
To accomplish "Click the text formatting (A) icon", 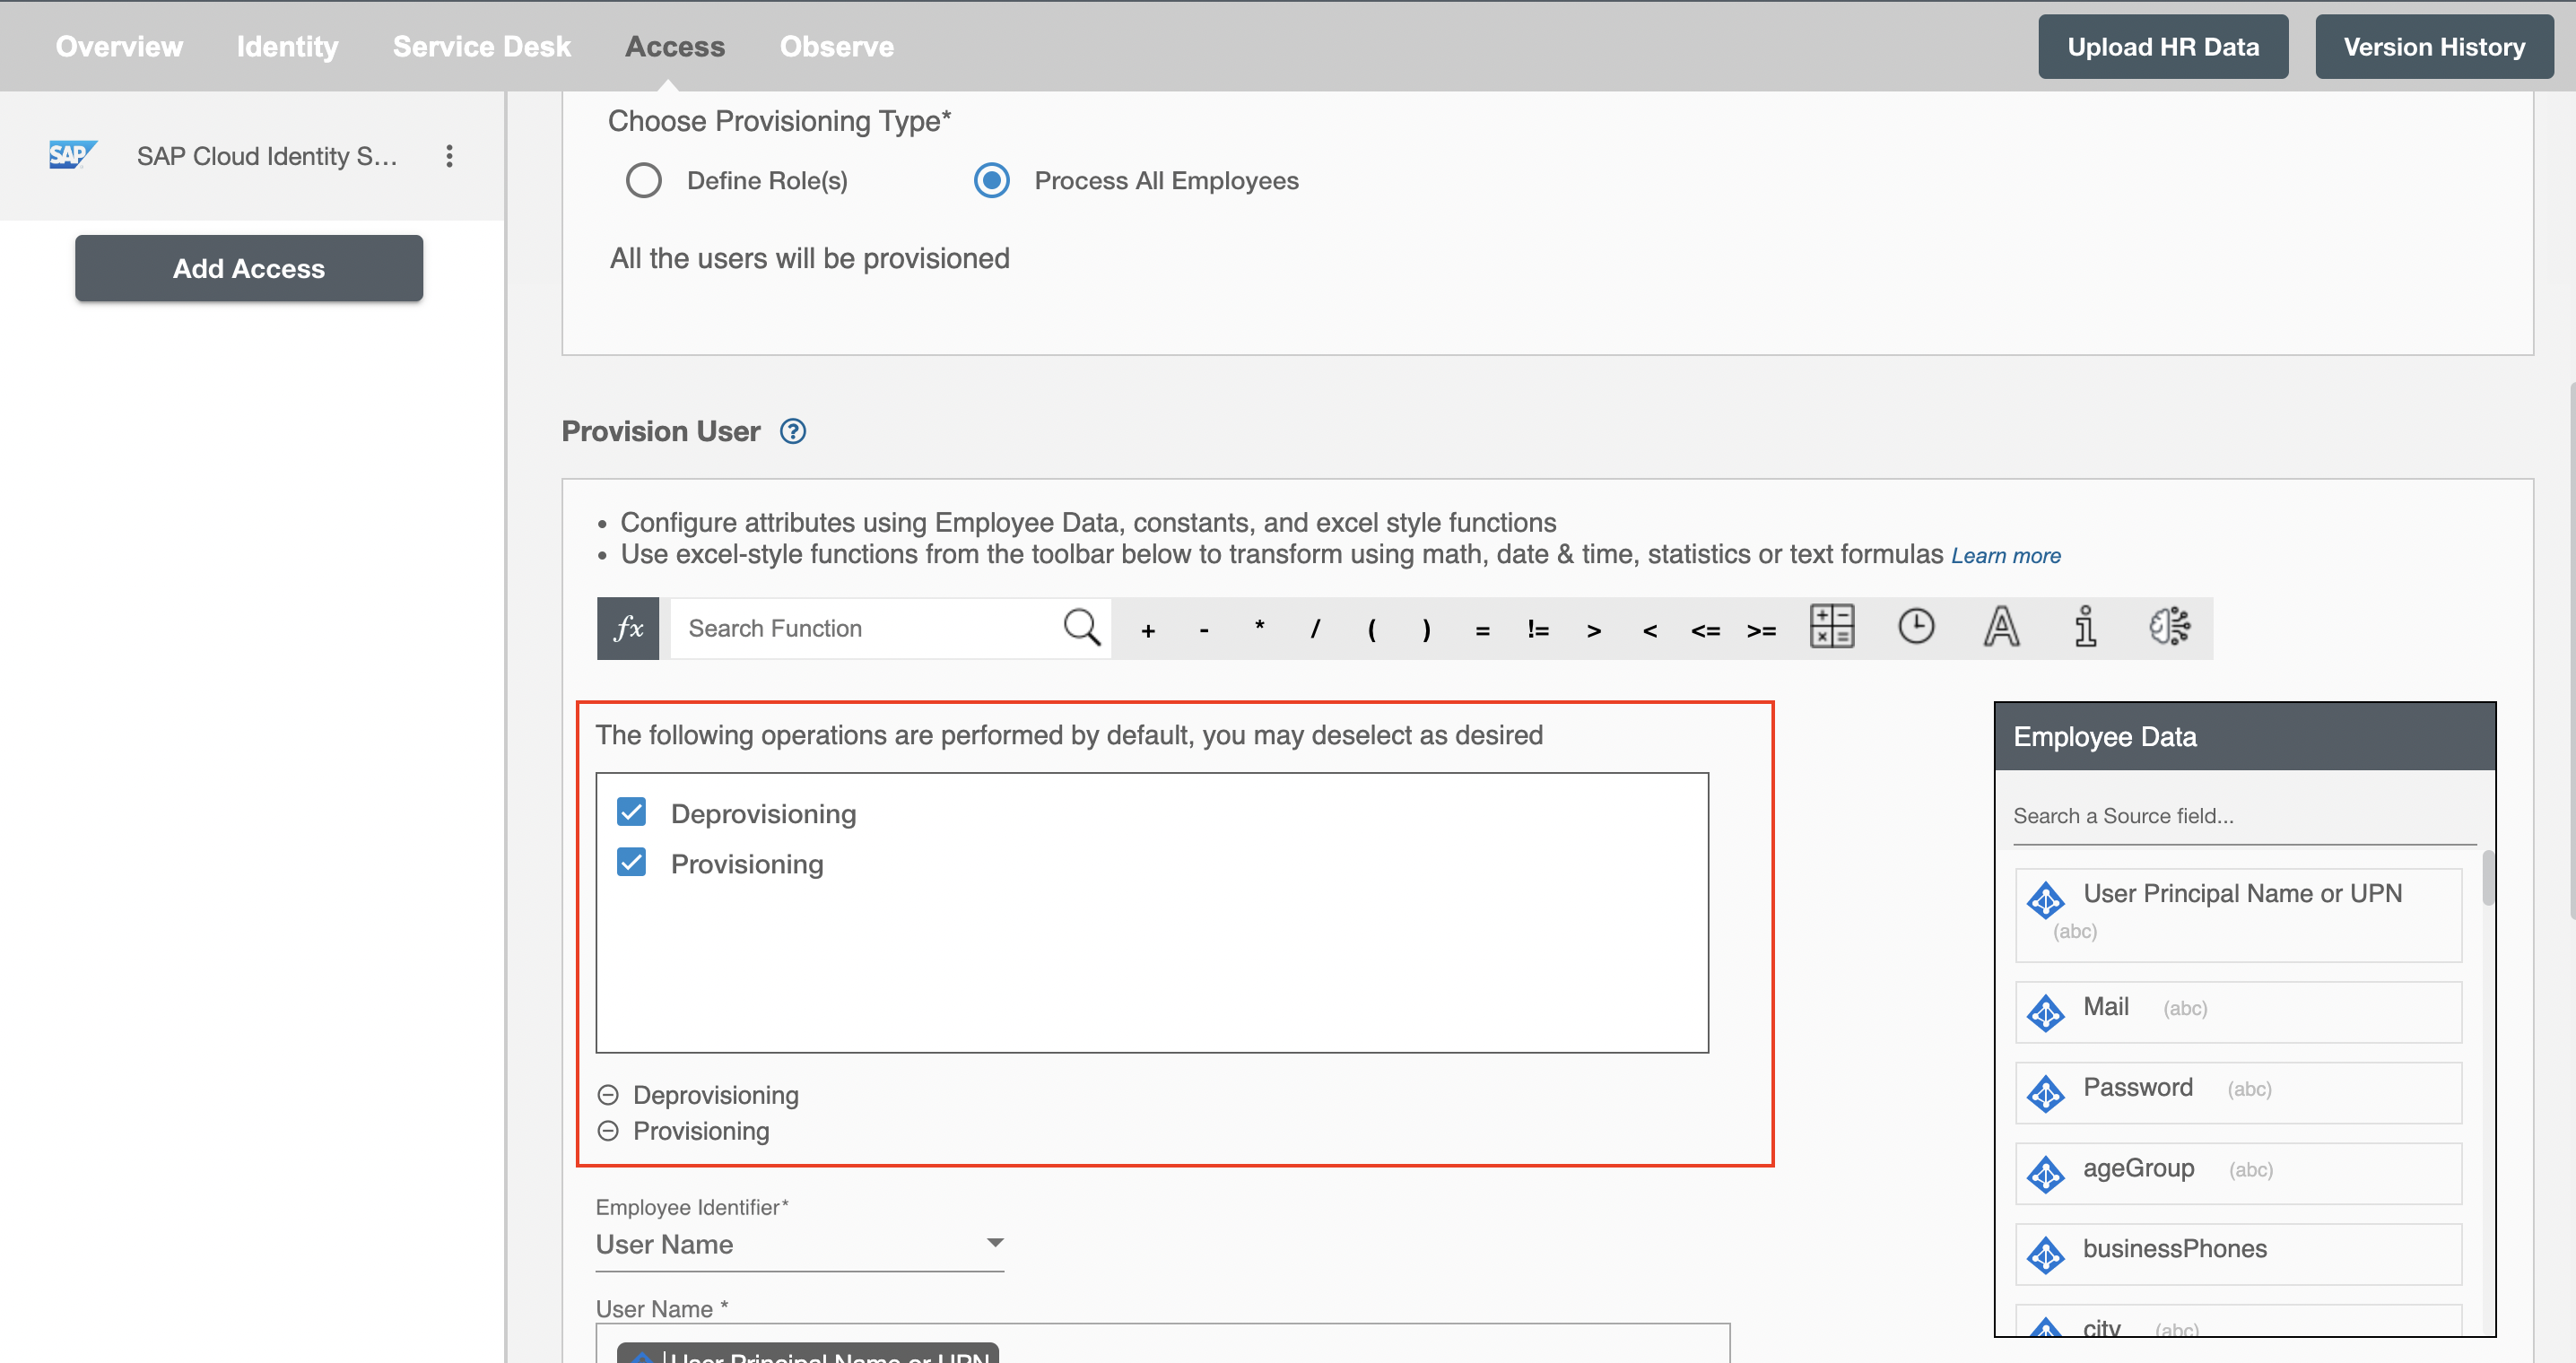I will [2000, 627].
